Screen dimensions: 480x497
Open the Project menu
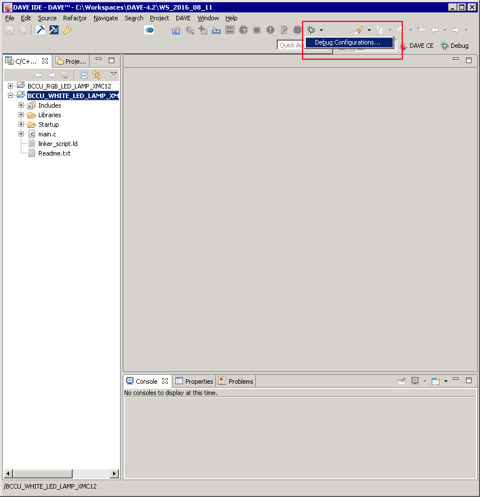[x=159, y=18]
